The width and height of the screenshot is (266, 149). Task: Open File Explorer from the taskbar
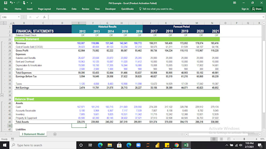coord(110,145)
